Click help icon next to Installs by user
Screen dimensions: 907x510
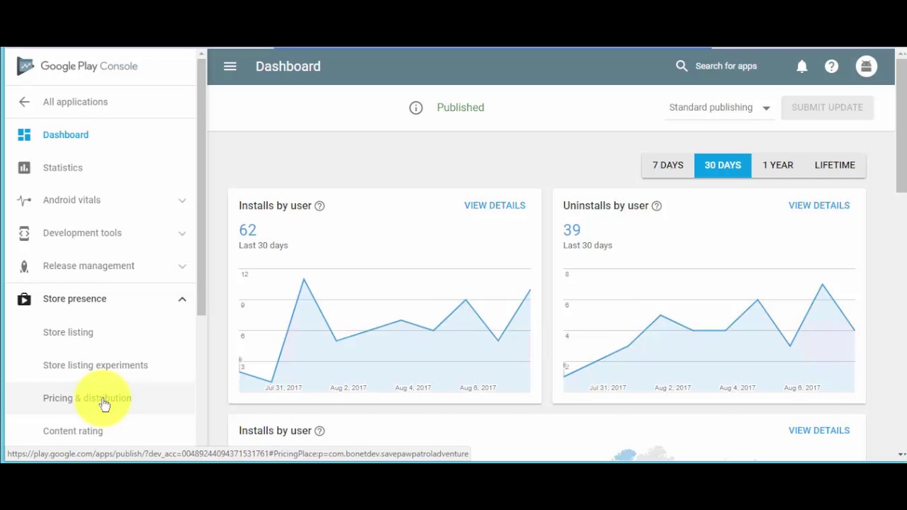(x=320, y=206)
